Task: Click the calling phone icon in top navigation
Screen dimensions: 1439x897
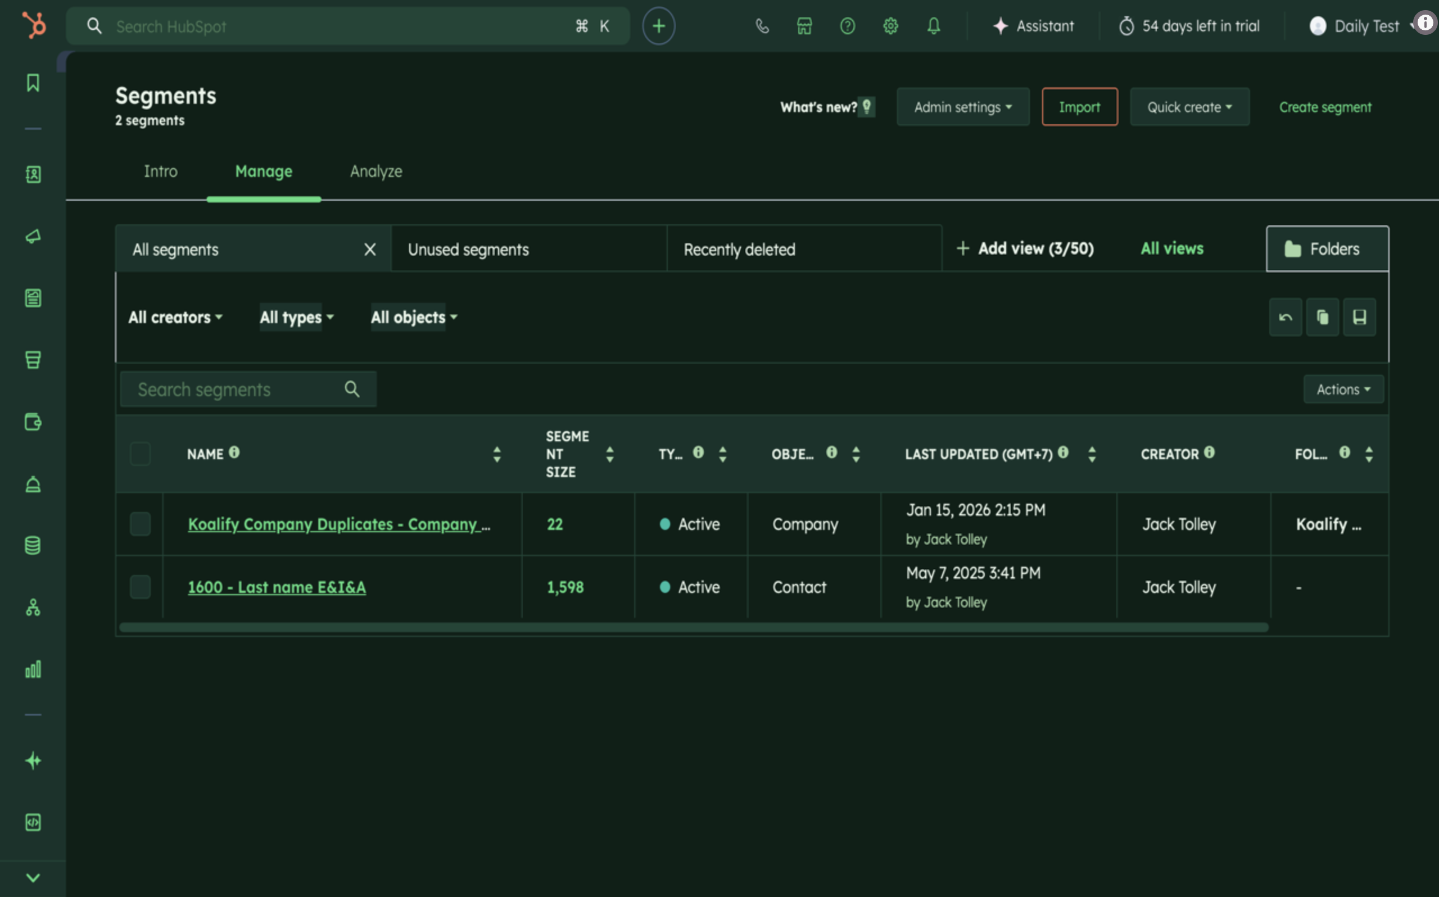Action: pos(762,25)
